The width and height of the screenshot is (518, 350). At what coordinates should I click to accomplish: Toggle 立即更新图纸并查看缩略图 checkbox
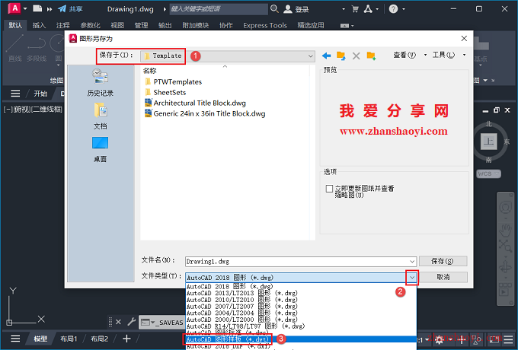(x=329, y=189)
